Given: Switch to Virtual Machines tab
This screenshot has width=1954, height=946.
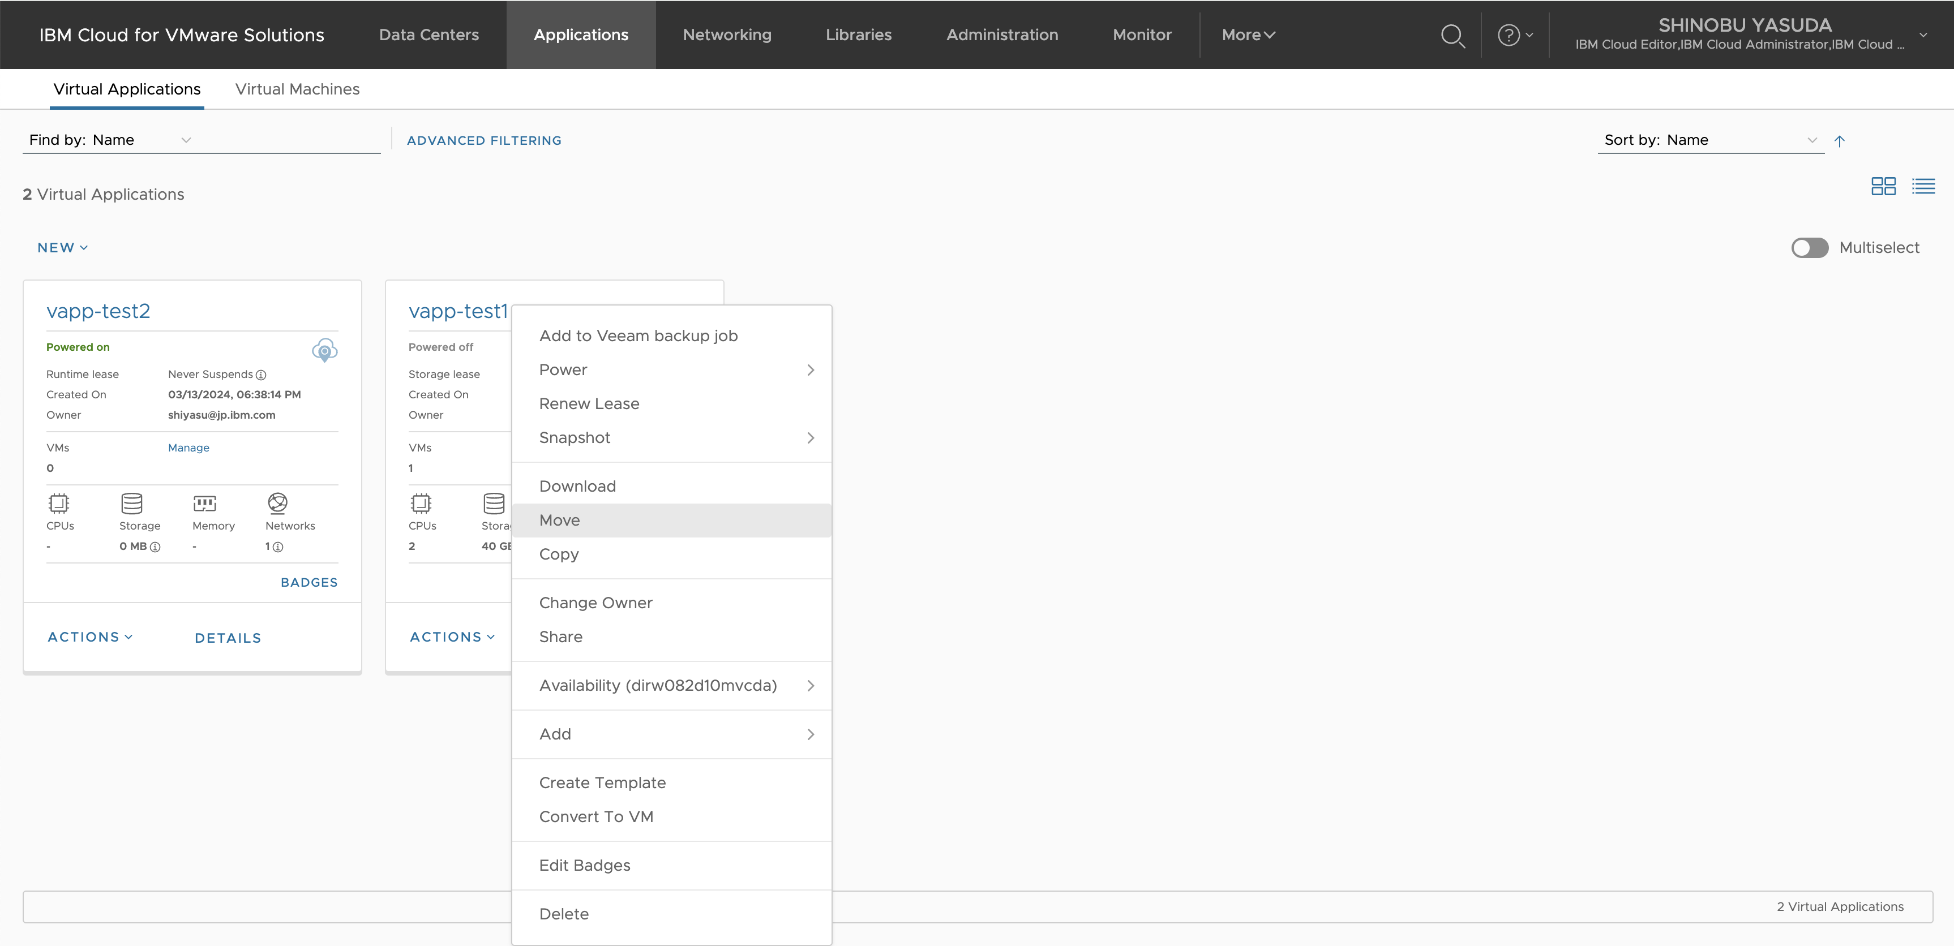Looking at the screenshot, I should (297, 89).
